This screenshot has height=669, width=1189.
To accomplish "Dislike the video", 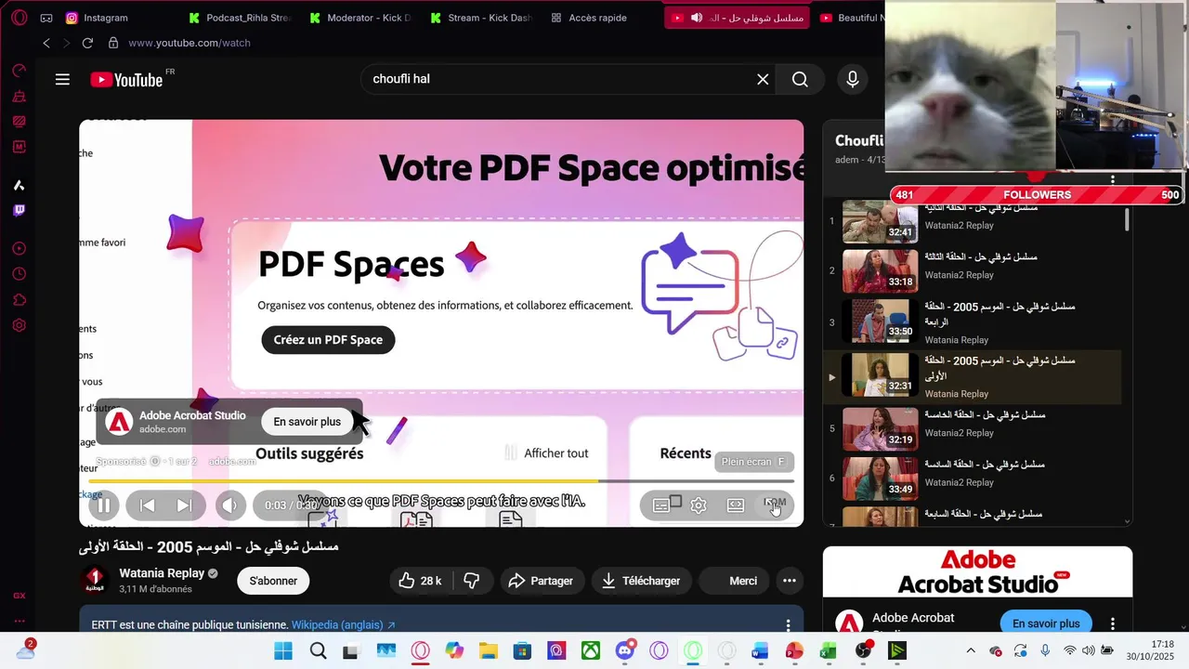I will (472, 581).
